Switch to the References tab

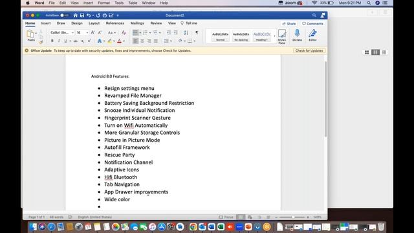(x=115, y=23)
